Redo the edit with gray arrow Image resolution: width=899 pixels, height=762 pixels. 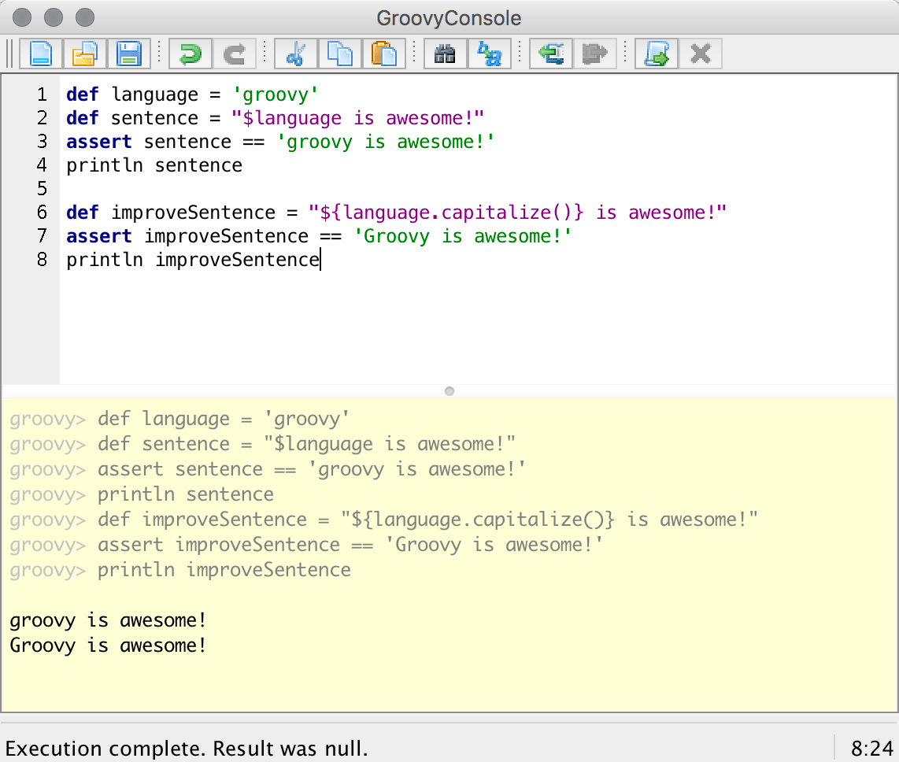coord(235,54)
